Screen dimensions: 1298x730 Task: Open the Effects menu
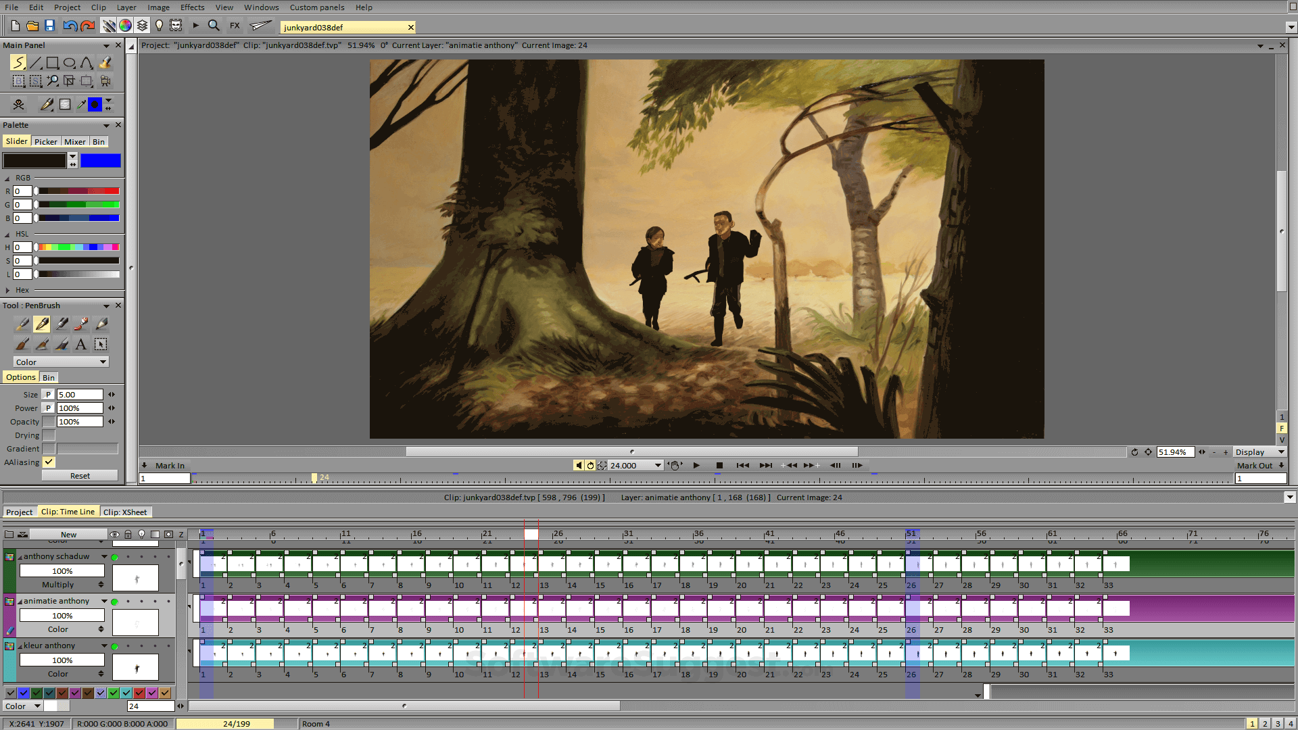click(192, 7)
